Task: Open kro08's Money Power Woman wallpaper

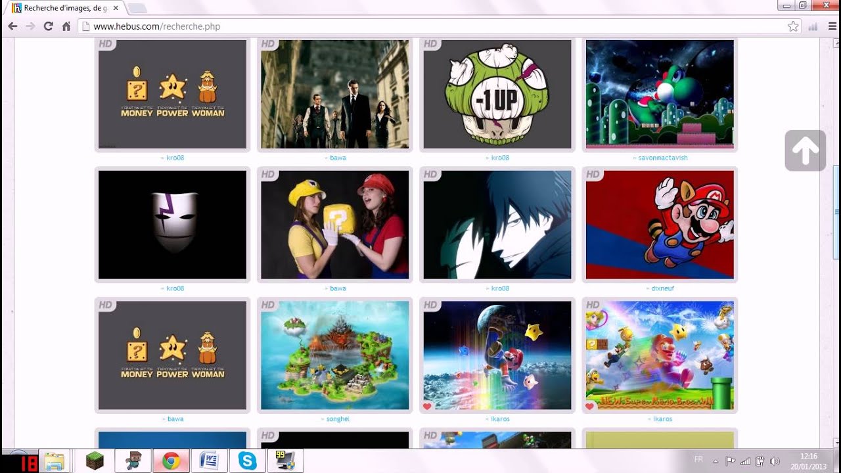Action: pos(172,95)
